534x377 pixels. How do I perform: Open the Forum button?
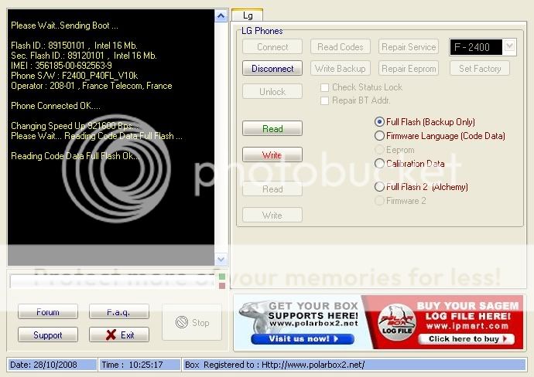point(48,312)
